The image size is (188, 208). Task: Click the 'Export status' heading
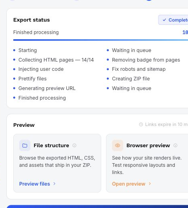coord(32,20)
